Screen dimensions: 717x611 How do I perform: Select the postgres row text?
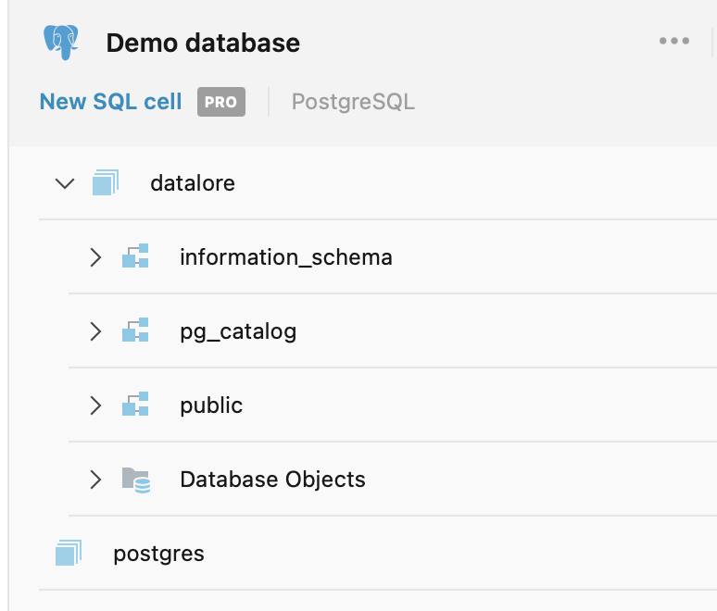tap(158, 555)
